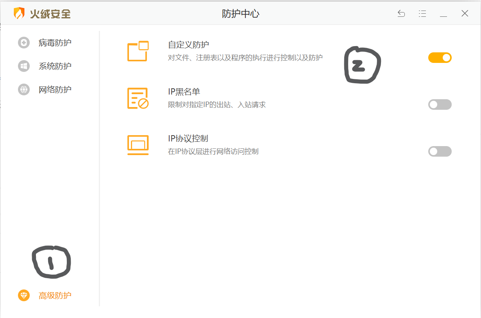Enable the IP黑名单 toggle switch
Image resolution: width=481 pixels, height=318 pixels.
click(440, 105)
